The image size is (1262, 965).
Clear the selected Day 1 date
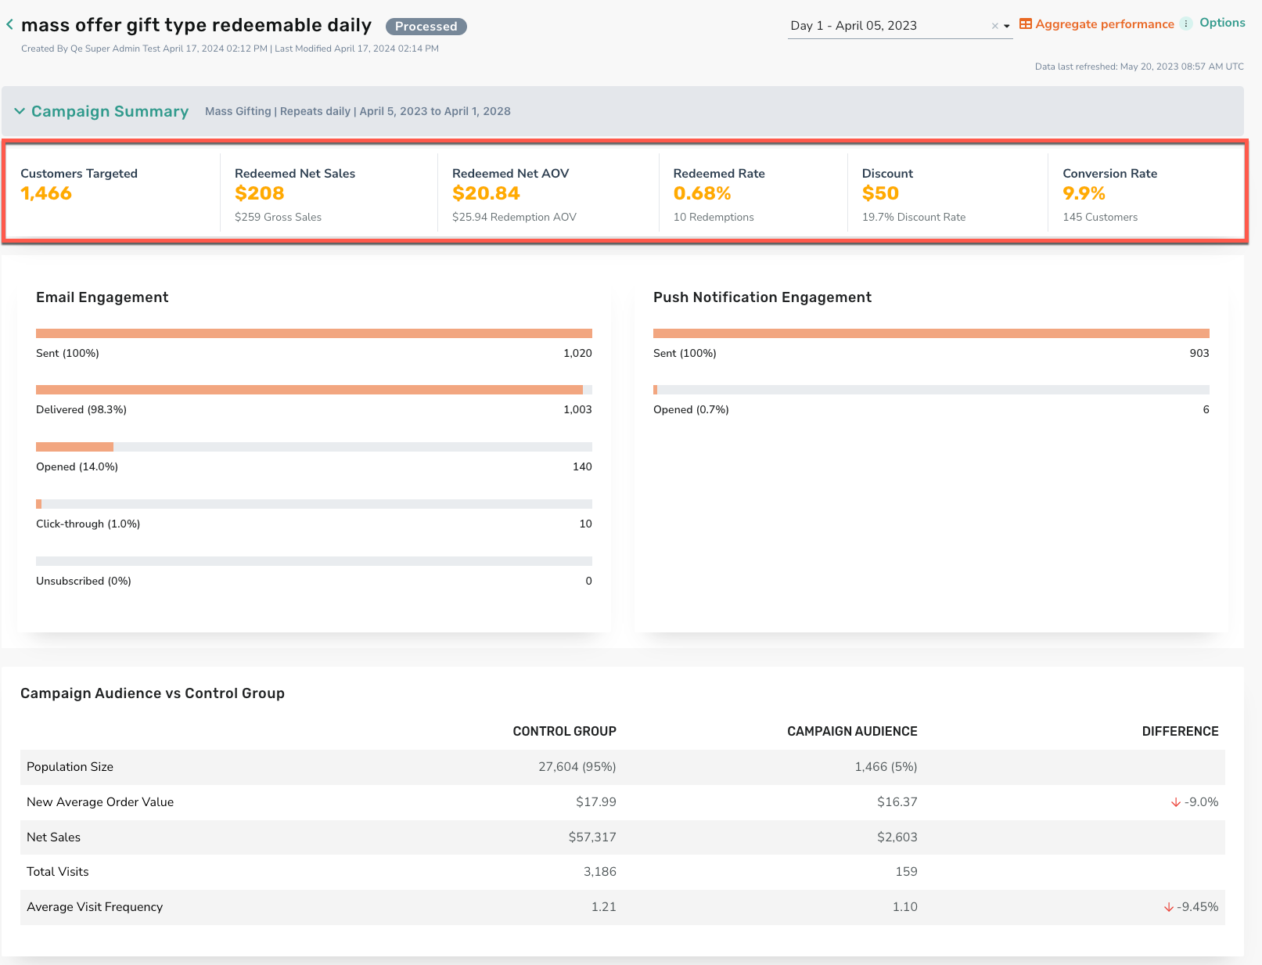[x=995, y=26]
